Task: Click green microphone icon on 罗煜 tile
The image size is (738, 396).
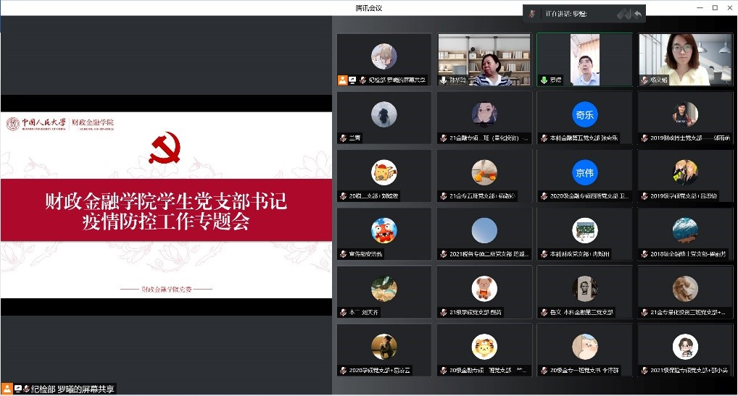Action: pos(543,80)
